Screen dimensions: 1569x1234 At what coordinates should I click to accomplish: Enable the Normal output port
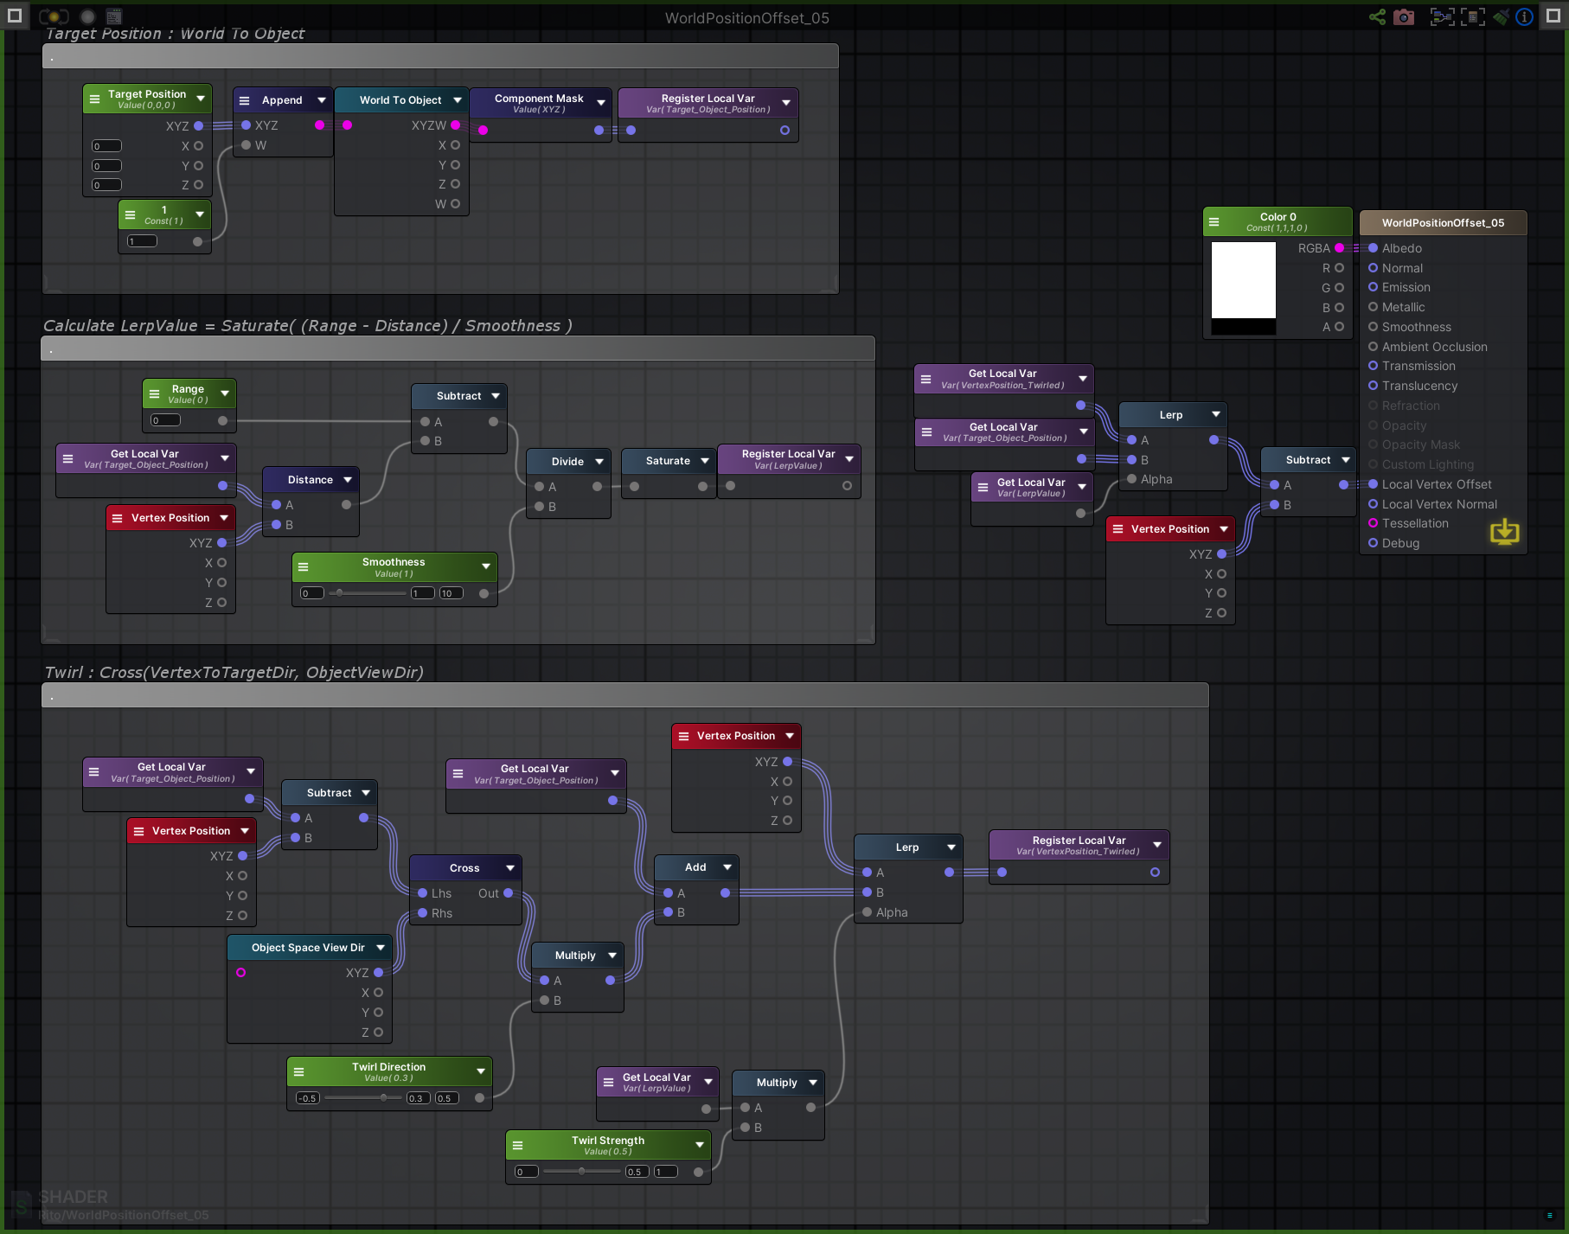point(1374,268)
